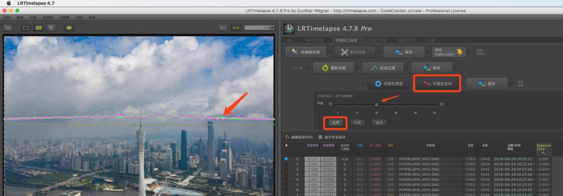This screenshot has height=196, width=563.
Task: Click the keyframe diamond in row 6
Action: click(286, 189)
